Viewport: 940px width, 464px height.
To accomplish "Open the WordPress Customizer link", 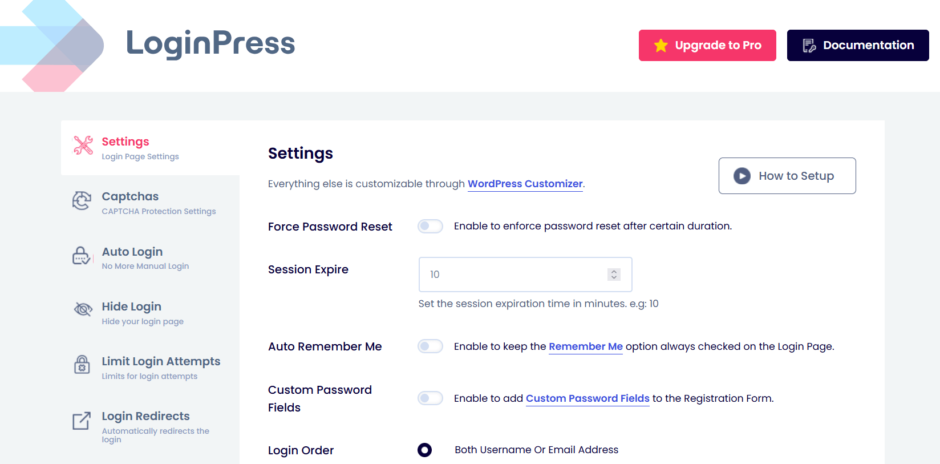I will pyautogui.click(x=525, y=184).
